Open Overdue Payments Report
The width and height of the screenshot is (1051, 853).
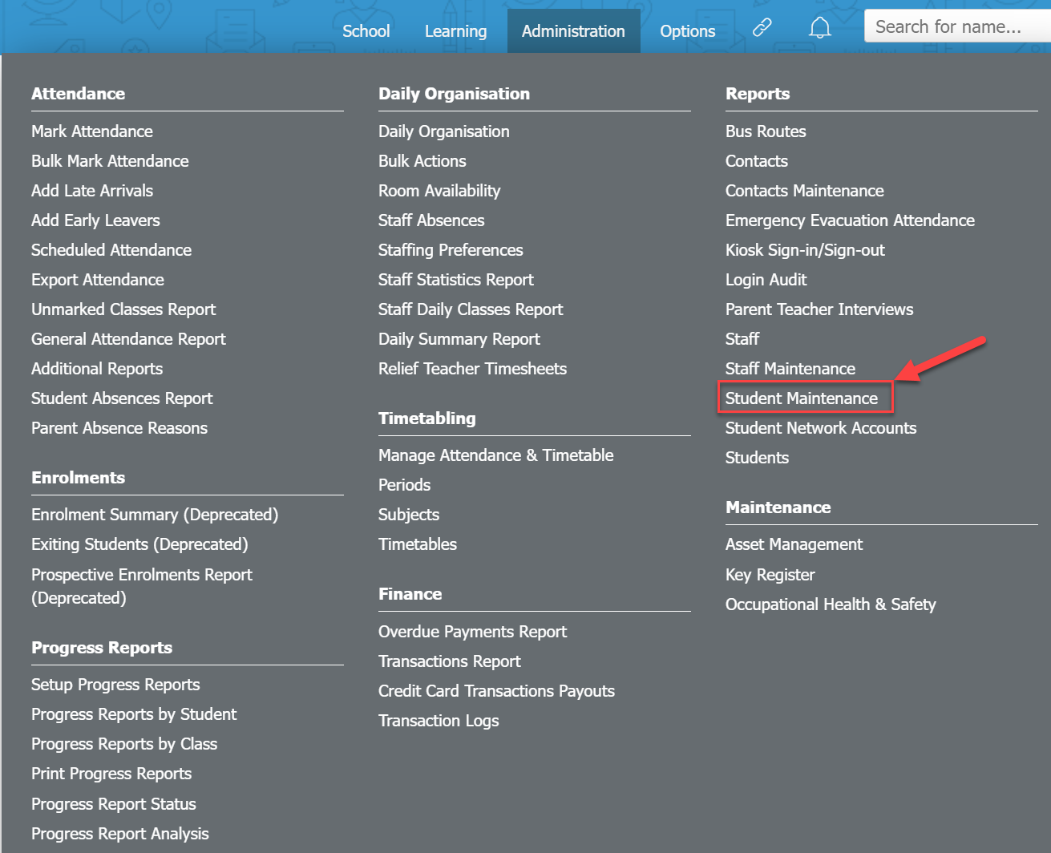coord(472,632)
